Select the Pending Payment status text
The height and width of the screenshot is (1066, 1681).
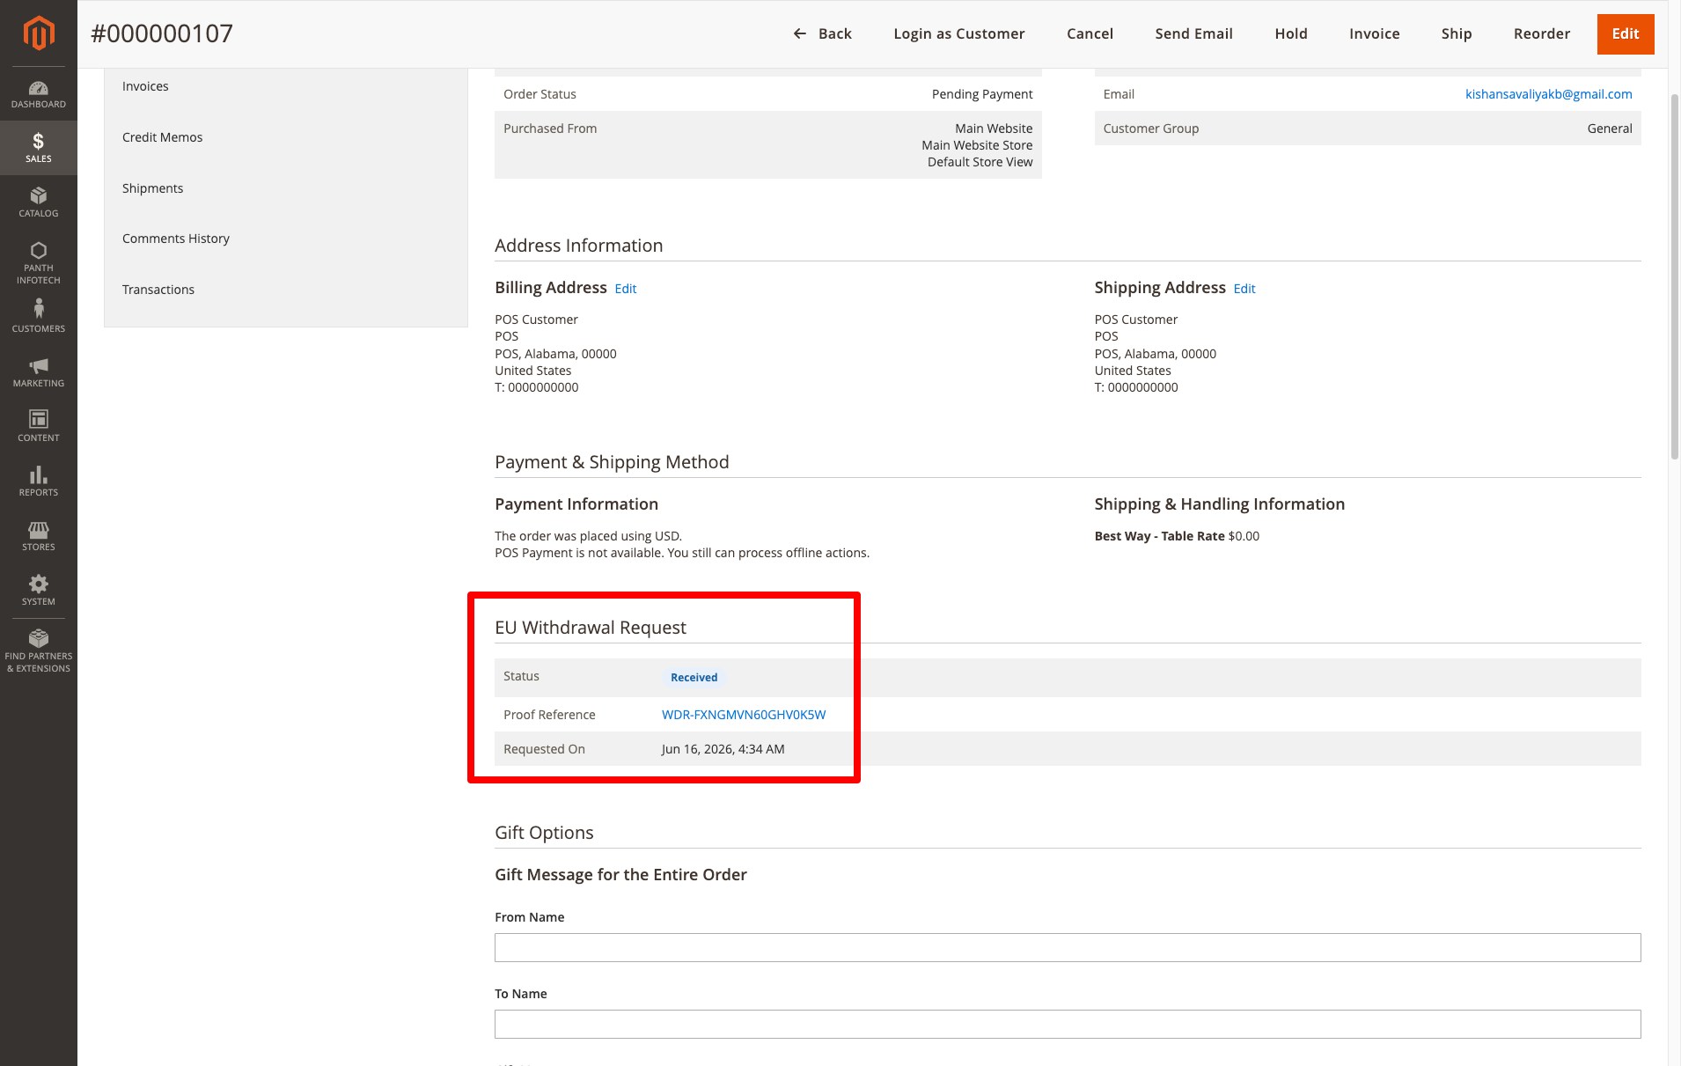[982, 94]
